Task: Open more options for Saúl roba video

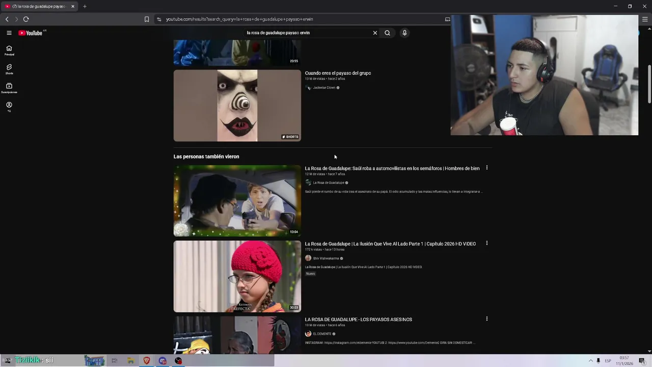Action: [486, 168]
